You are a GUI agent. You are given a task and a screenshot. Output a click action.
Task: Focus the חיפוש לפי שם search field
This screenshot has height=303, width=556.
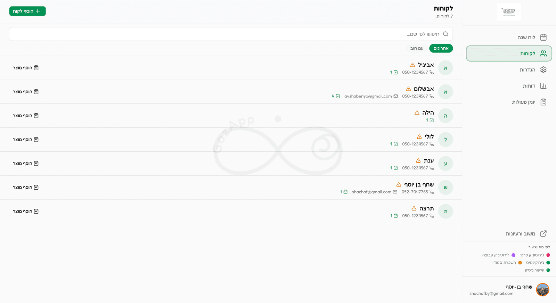(x=231, y=34)
